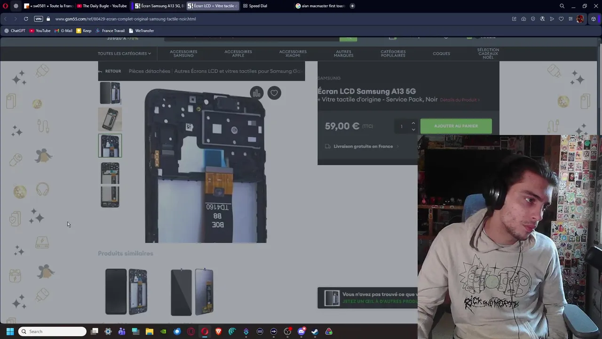Image resolution: width=602 pixels, height=339 pixels.
Task: Click the compare product icon
Action: pos(256,93)
